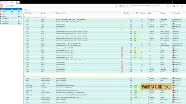This screenshot has width=186, height=104.
Task: Close the K20tt search tab
Action: coord(15,2)
